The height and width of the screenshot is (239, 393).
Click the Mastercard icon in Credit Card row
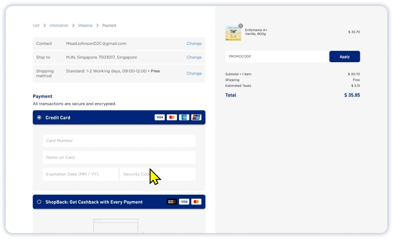[x=172, y=117]
